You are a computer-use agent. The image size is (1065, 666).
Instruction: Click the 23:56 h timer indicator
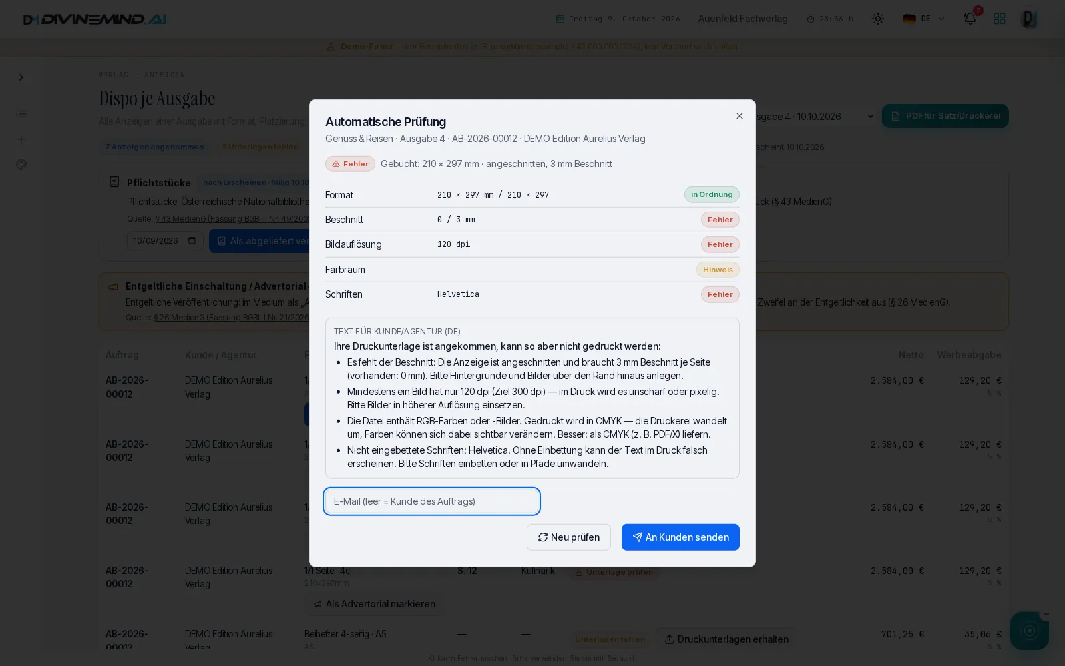click(x=829, y=19)
